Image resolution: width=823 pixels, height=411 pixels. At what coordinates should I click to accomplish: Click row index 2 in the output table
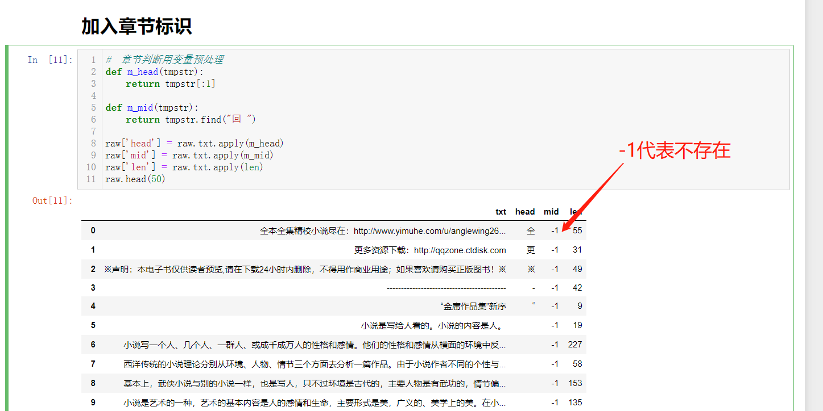click(x=93, y=269)
